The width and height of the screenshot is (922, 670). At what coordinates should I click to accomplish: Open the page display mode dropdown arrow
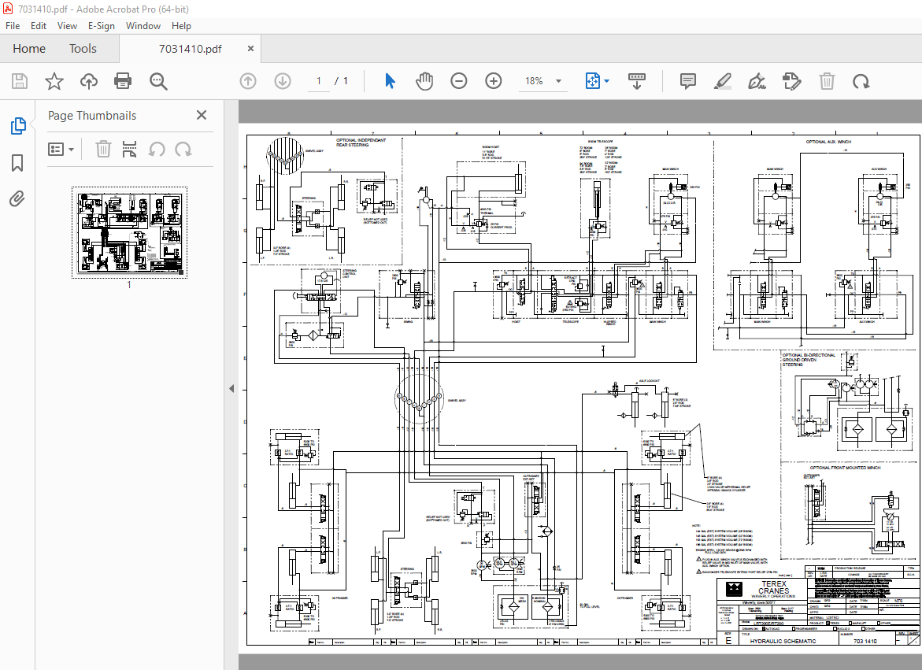pyautogui.click(x=605, y=81)
